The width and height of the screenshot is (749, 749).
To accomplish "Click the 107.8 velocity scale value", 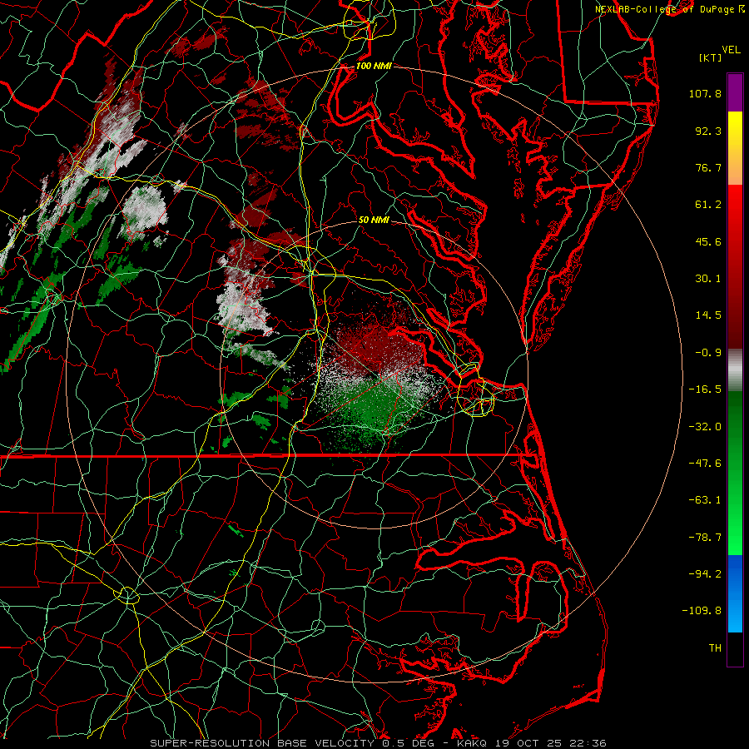I will [x=705, y=93].
